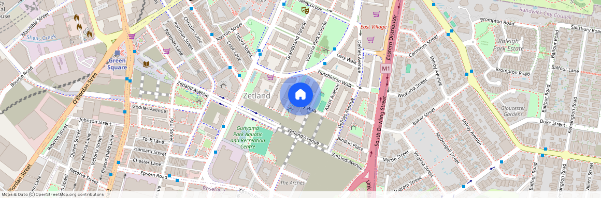Click the shopping cart icon above East Village label

[x=376, y=14]
